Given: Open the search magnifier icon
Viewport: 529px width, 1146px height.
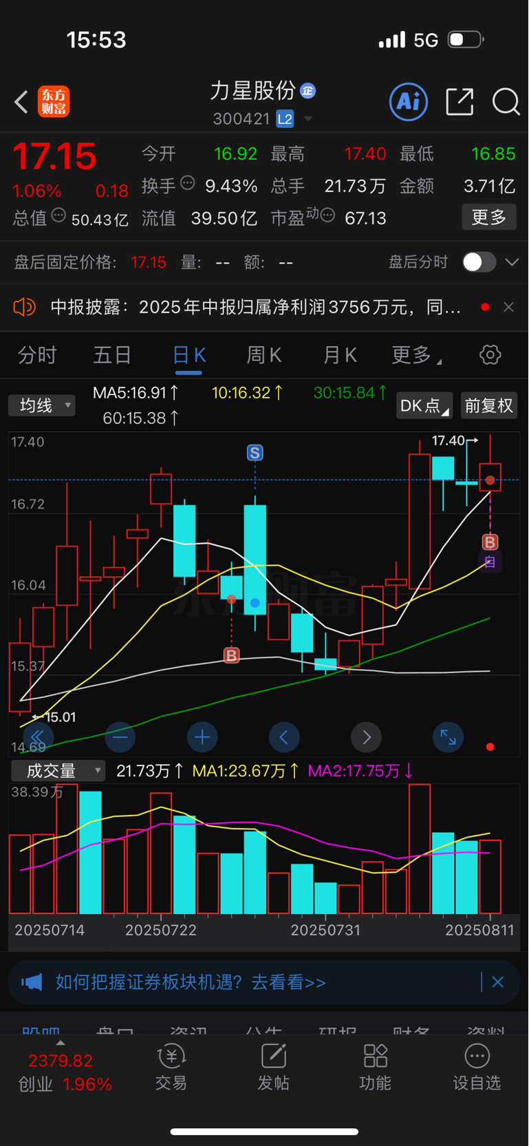Looking at the screenshot, I should [506, 102].
